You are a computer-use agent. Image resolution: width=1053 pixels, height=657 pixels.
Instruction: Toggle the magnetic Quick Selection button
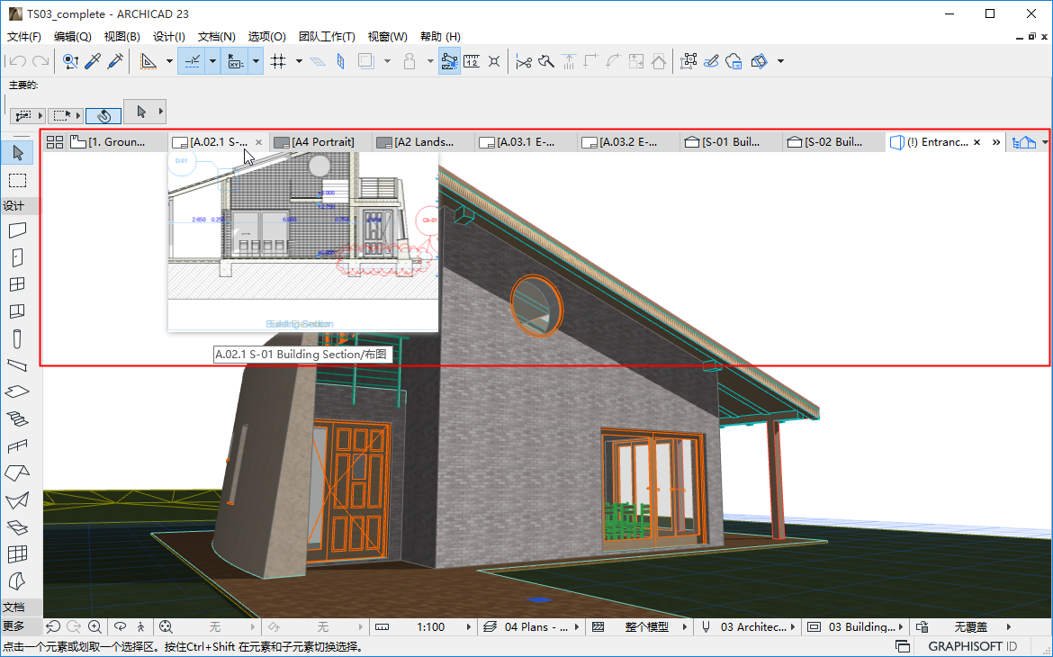coord(103,115)
